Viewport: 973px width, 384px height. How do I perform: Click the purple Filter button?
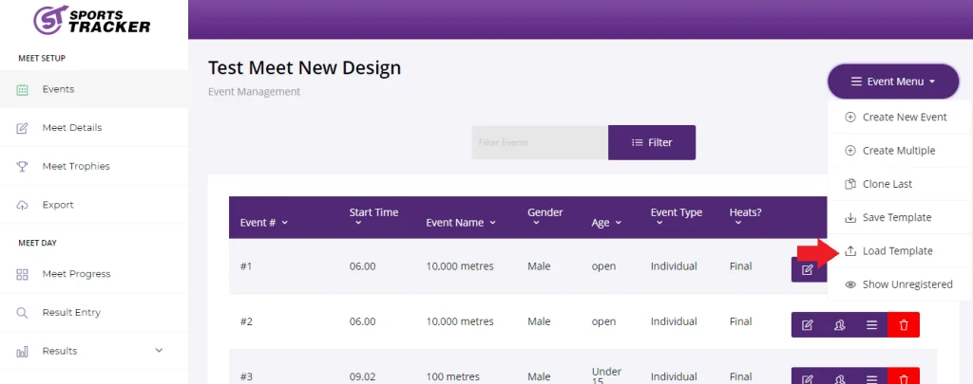pyautogui.click(x=652, y=142)
